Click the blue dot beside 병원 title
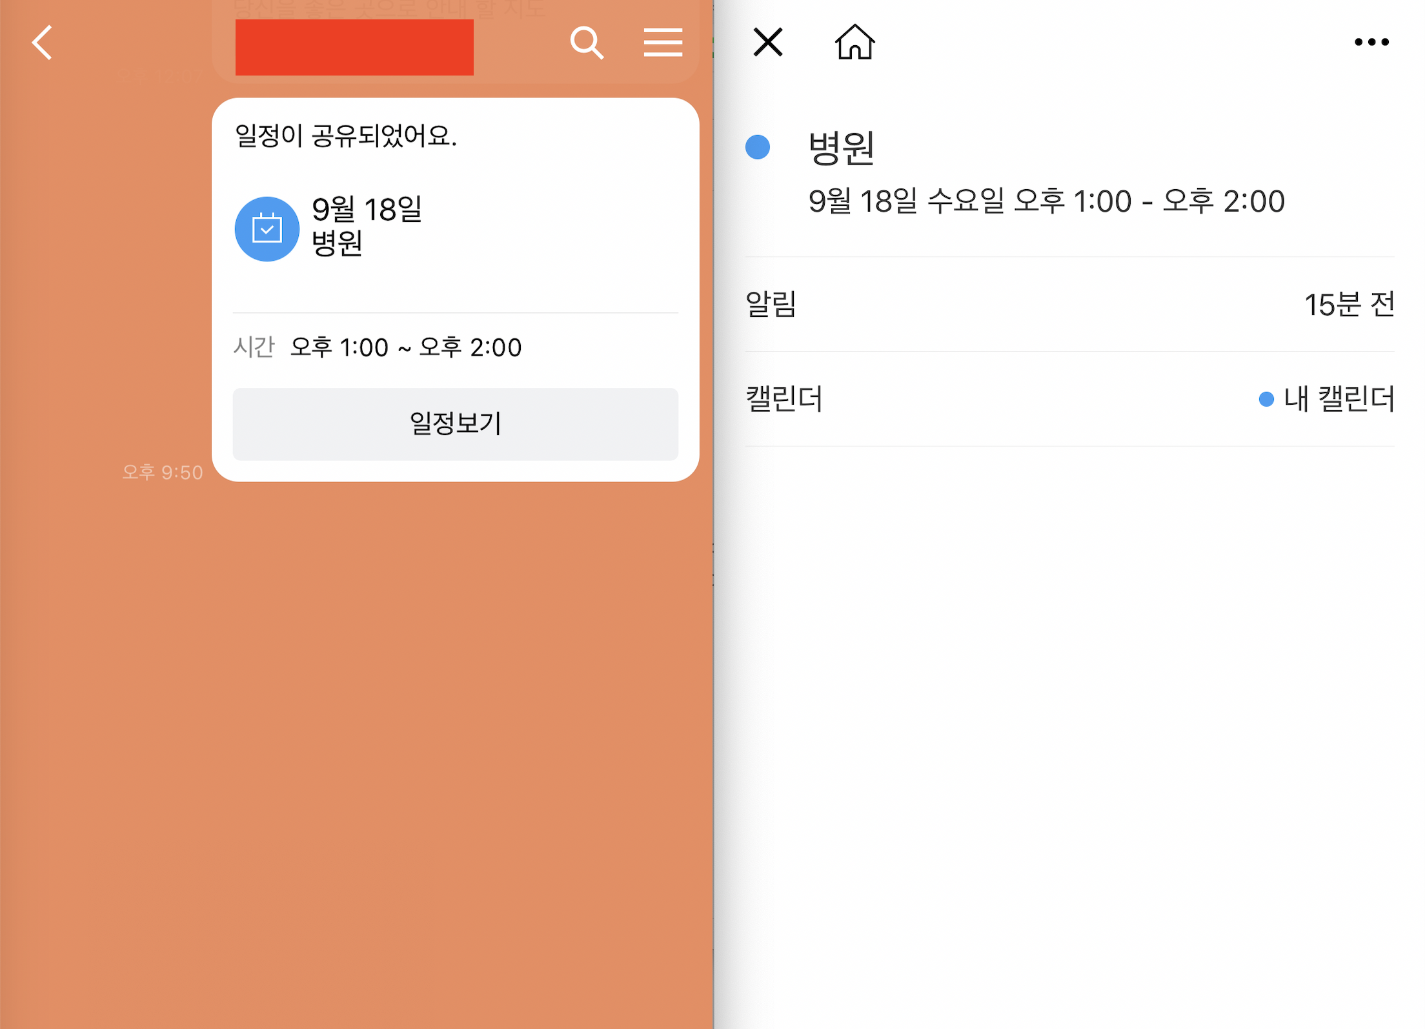The width and height of the screenshot is (1425, 1029). click(757, 147)
